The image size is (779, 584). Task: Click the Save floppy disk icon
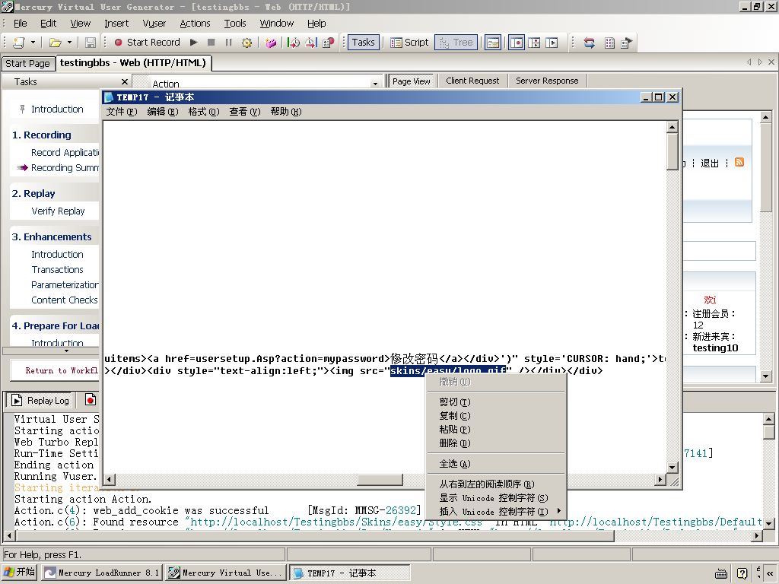coord(91,43)
